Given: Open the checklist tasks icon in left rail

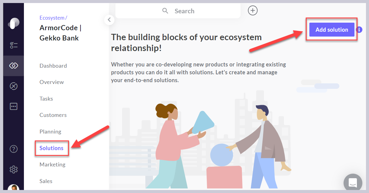Looking at the screenshot, I should pos(14,45).
